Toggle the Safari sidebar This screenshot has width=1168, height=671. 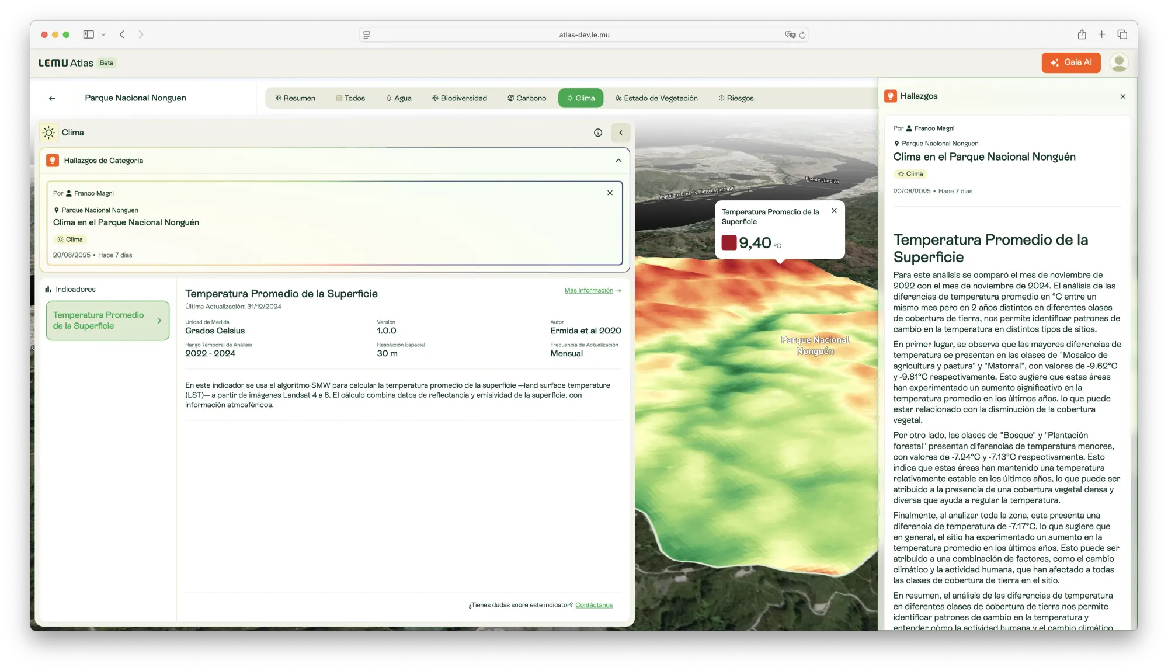pos(89,34)
